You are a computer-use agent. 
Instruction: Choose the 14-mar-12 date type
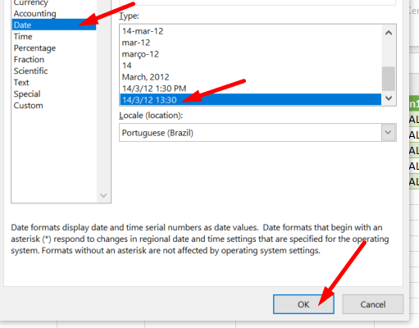[143, 31]
